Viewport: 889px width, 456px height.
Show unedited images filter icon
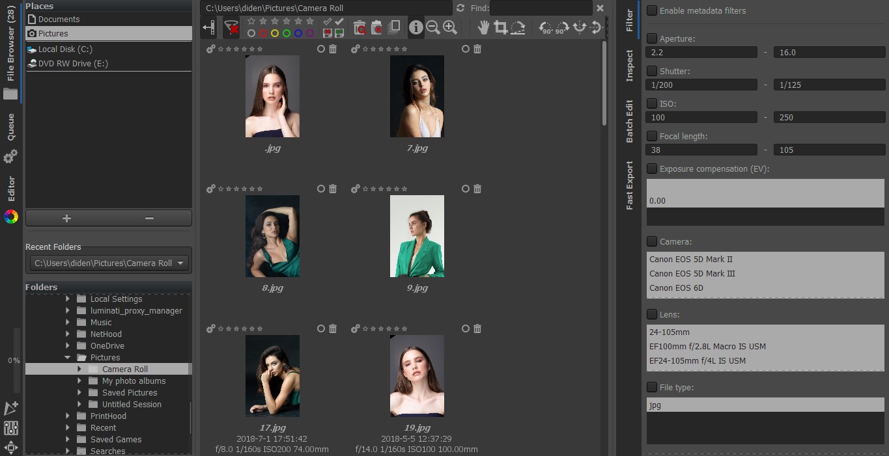coord(327,21)
